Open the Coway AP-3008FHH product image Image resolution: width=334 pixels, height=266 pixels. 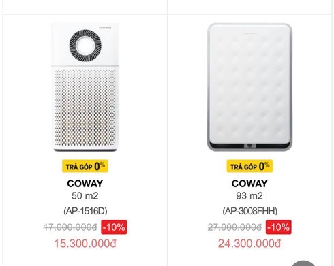249,87
